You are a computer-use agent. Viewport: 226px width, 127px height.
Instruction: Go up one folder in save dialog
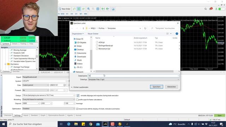83,28
